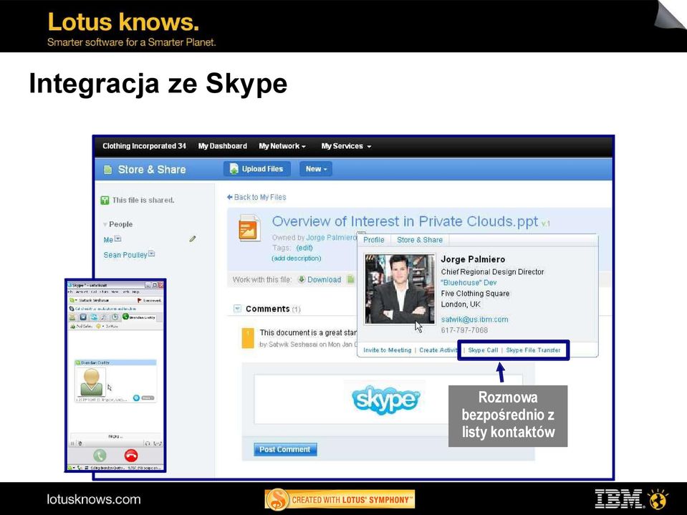The height and width of the screenshot is (515, 687).
Task: Click the Download link
Action: tap(325, 279)
